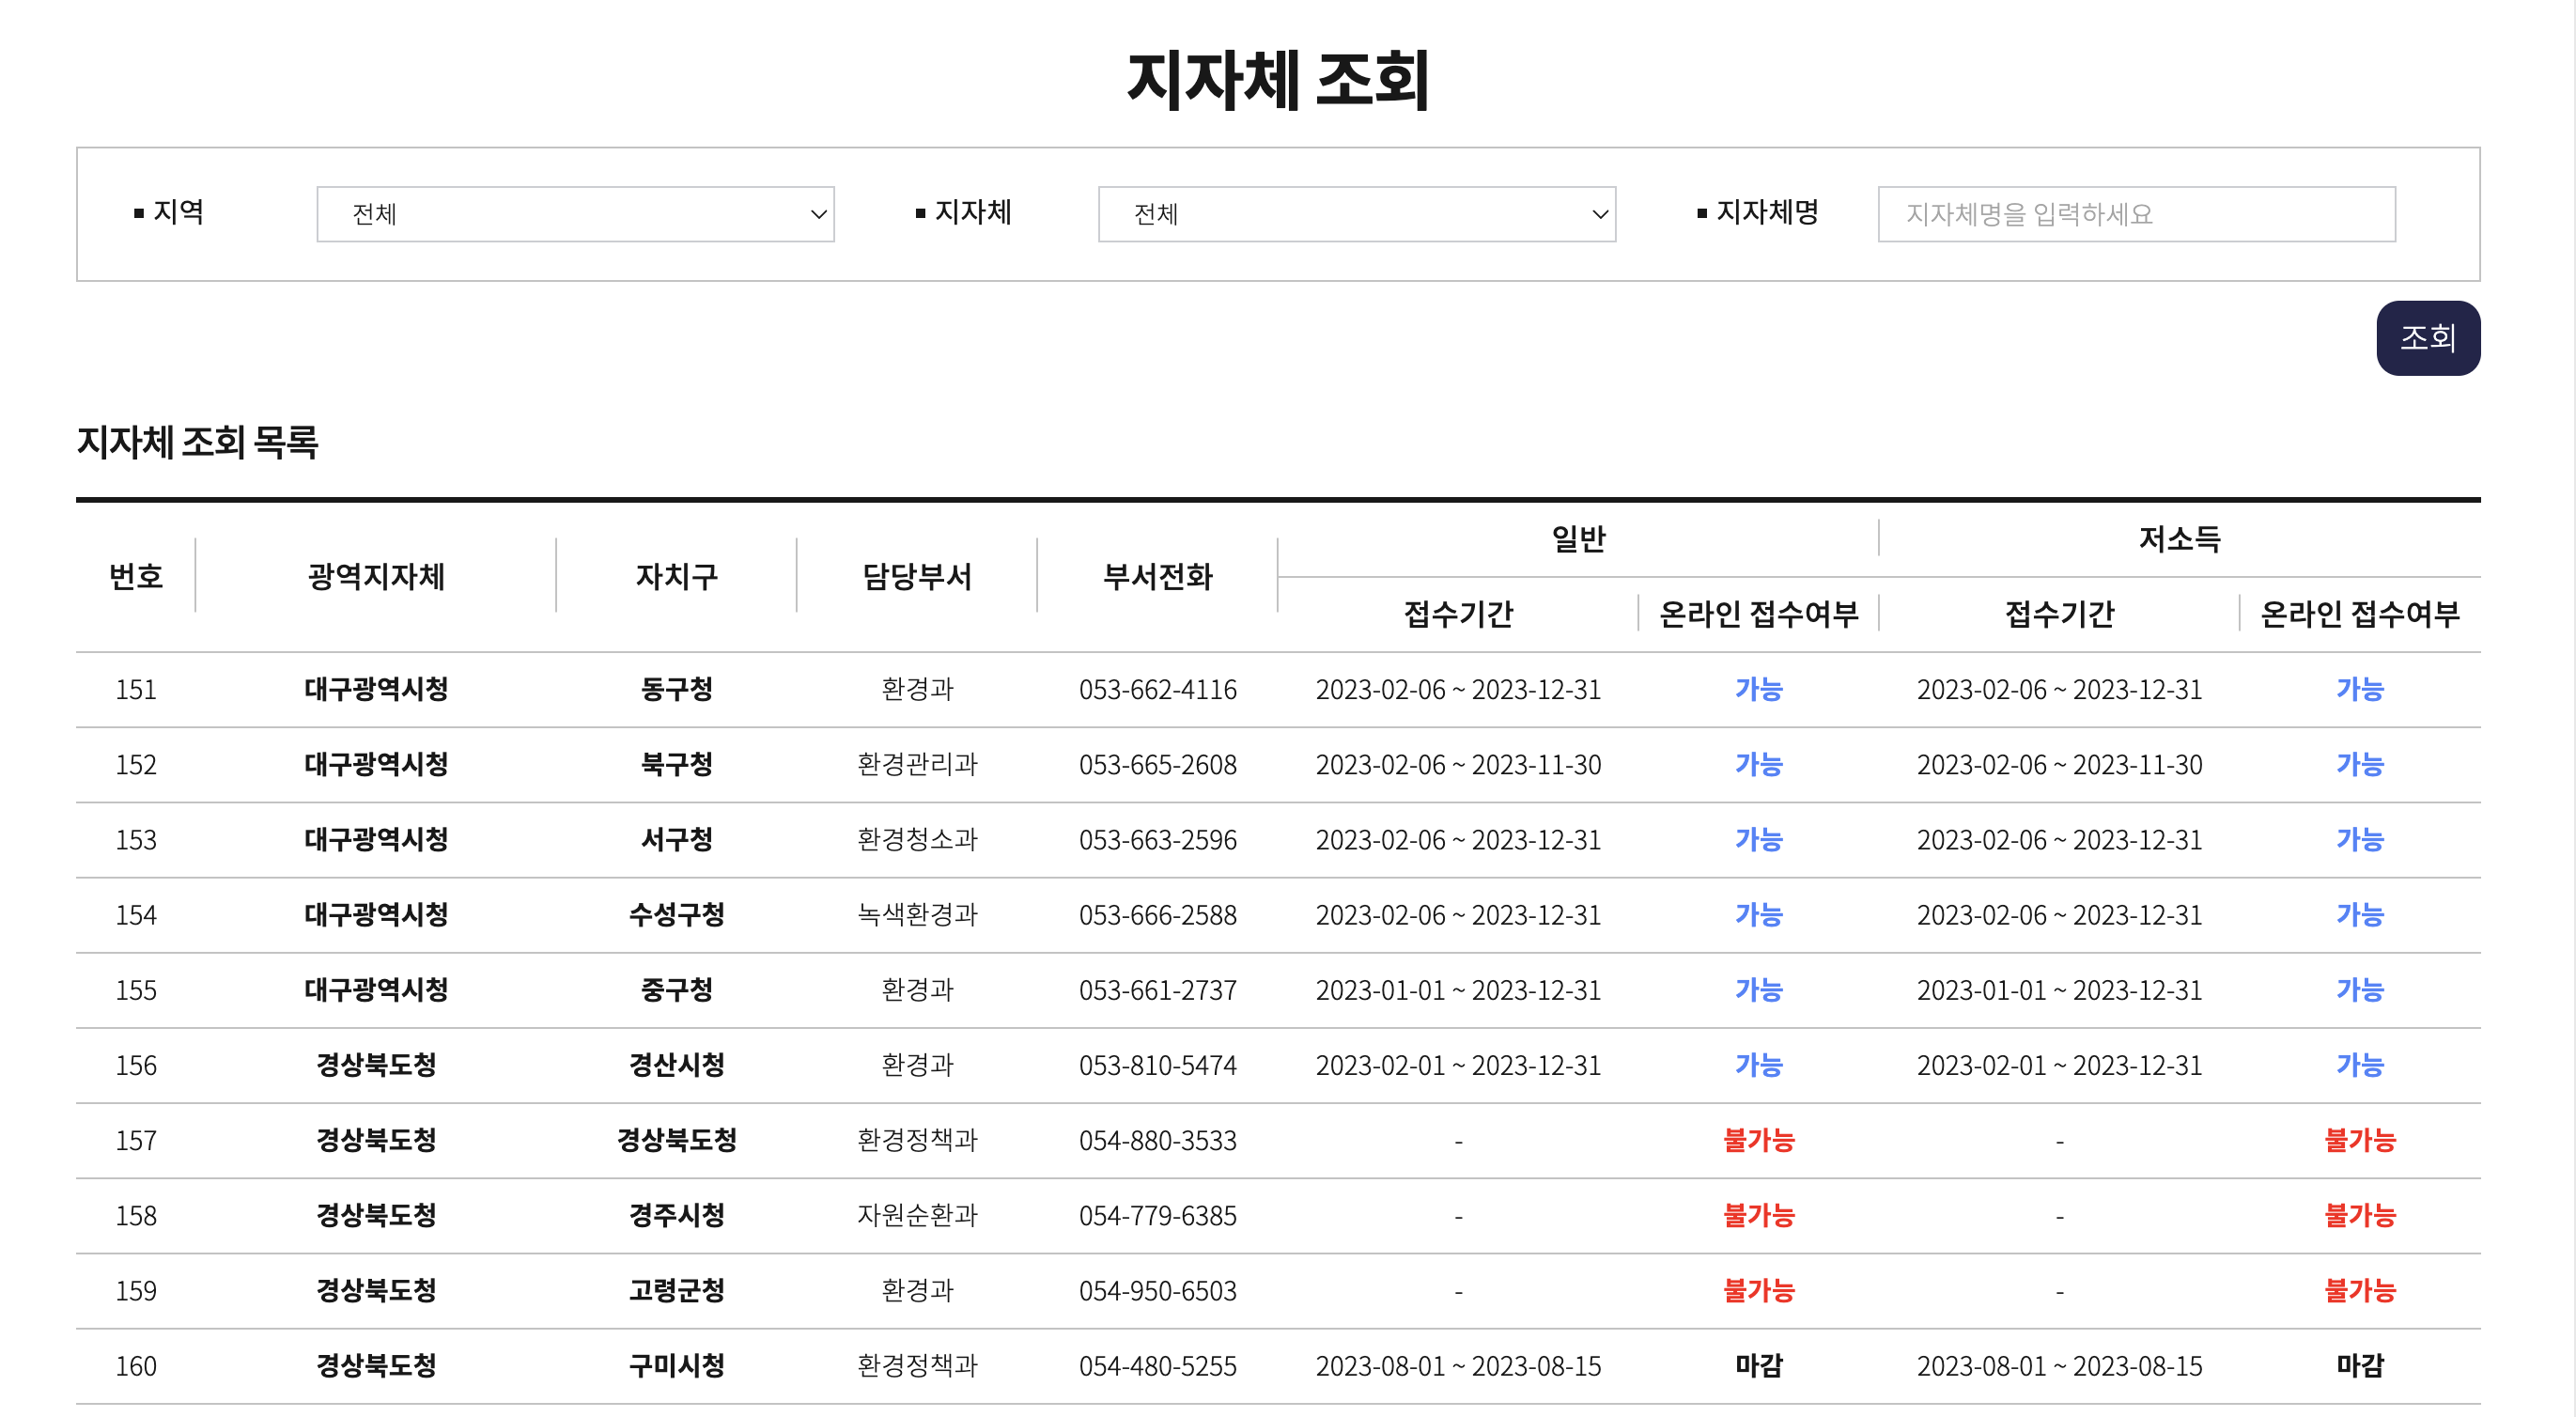Image resolution: width=2576 pixels, height=1417 pixels.
Task: Click 불가능 in 저소득 column for row 157
Action: 2359,1139
